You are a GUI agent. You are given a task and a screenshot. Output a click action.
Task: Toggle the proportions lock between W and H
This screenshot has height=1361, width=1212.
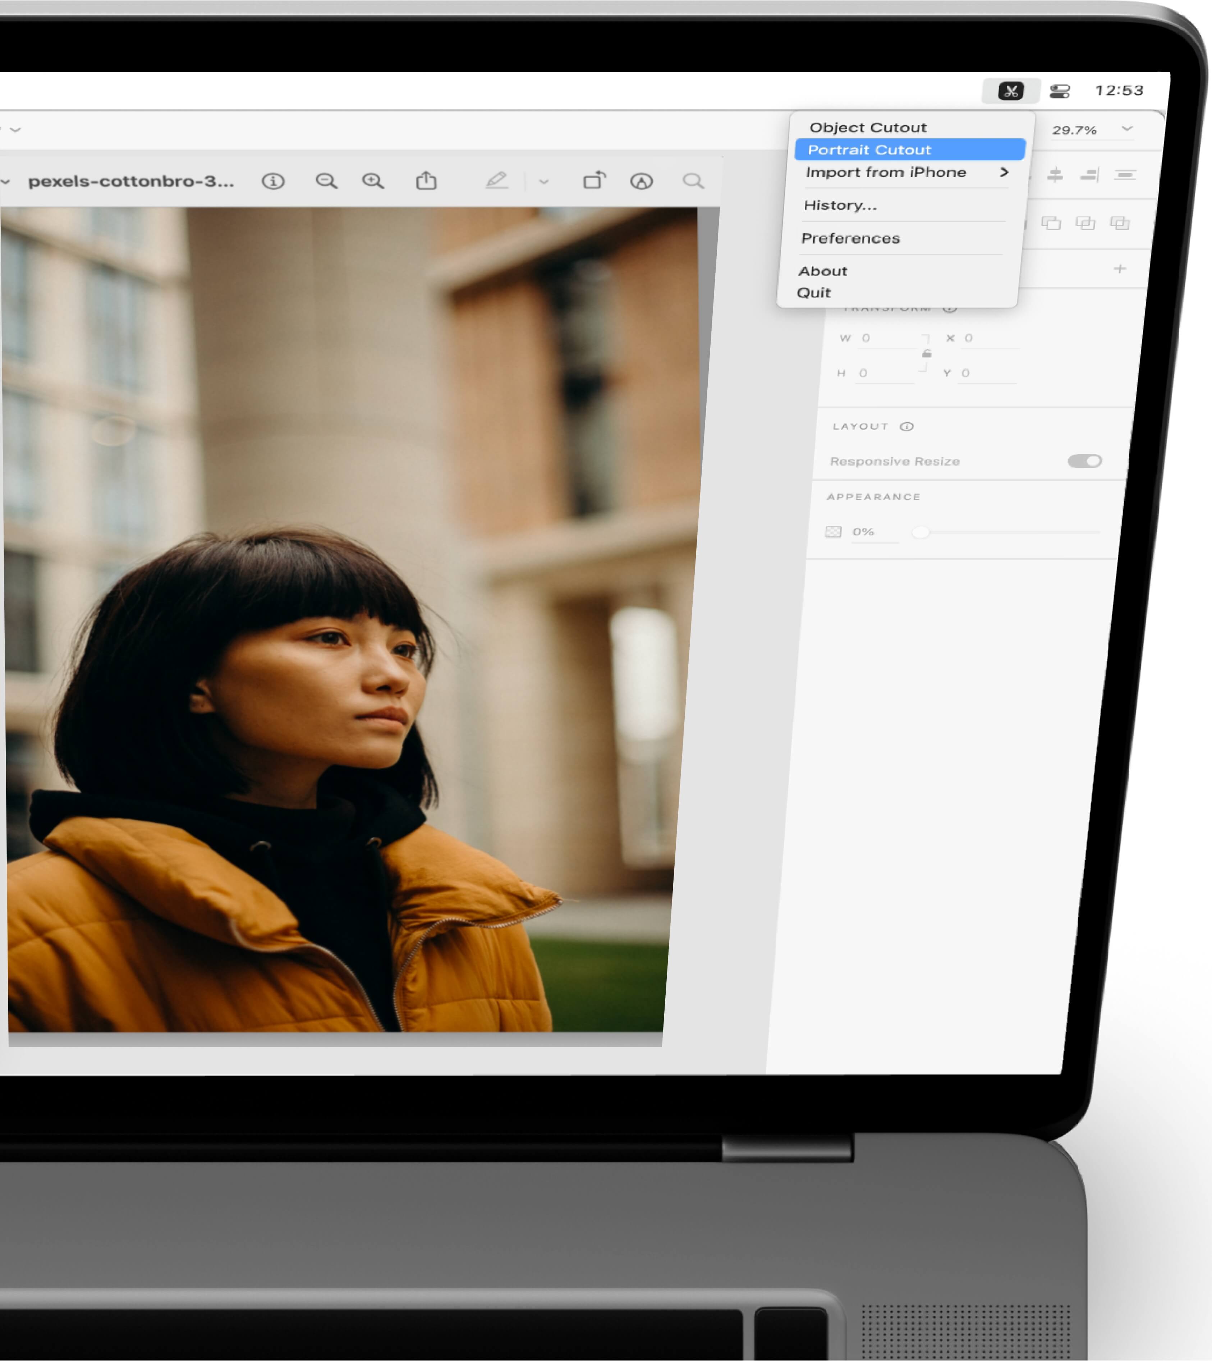tap(926, 354)
